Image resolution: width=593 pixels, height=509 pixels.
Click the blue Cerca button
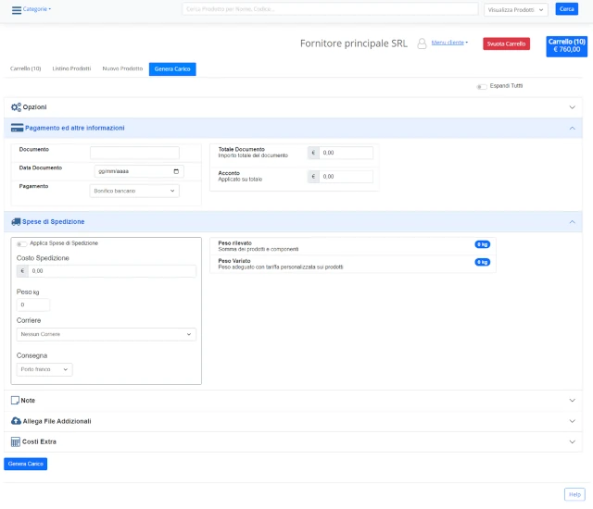[566, 9]
